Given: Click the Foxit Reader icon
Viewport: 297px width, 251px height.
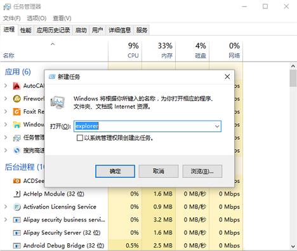Looking at the screenshot, I should point(16,112).
